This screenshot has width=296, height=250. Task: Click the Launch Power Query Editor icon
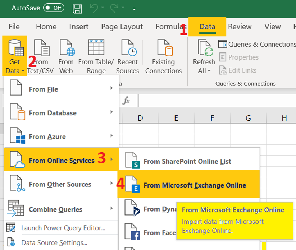pyautogui.click(x=11, y=227)
